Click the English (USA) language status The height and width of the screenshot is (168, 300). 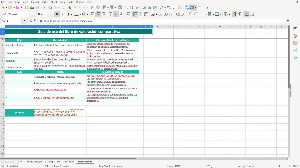coord(173,166)
